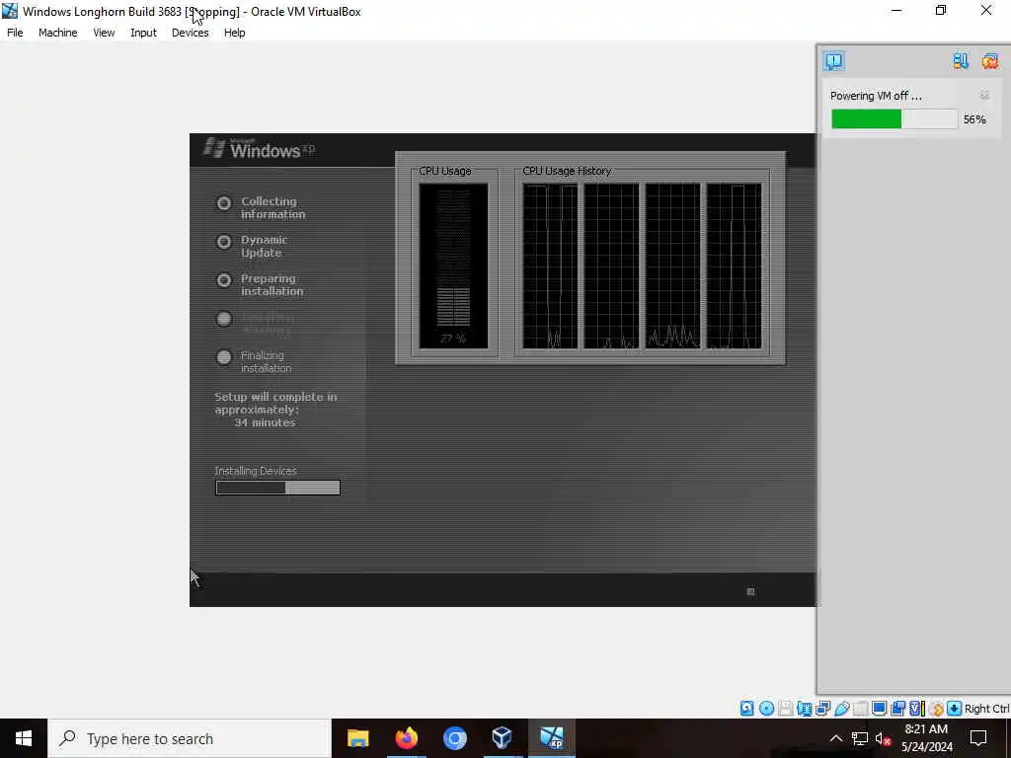Image resolution: width=1011 pixels, height=758 pixels.
Task: Click the network adapters indicator with two monitors
Action: coord(822,709)
